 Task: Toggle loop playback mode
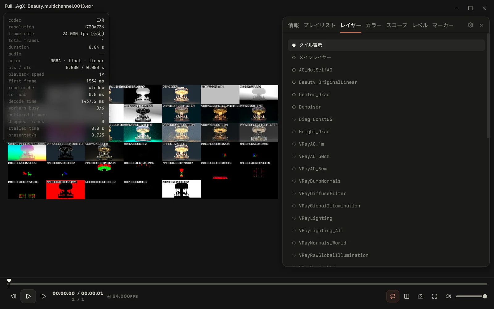tap(393, 296)
